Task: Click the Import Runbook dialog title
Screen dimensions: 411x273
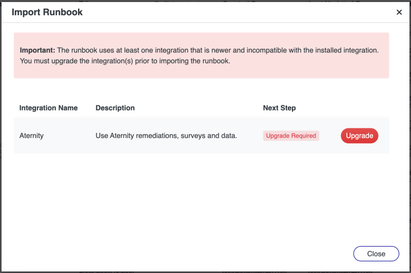Action: [47, 12]
